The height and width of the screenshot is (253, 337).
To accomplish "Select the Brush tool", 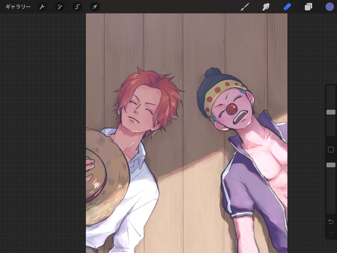I will click(245, 7).
